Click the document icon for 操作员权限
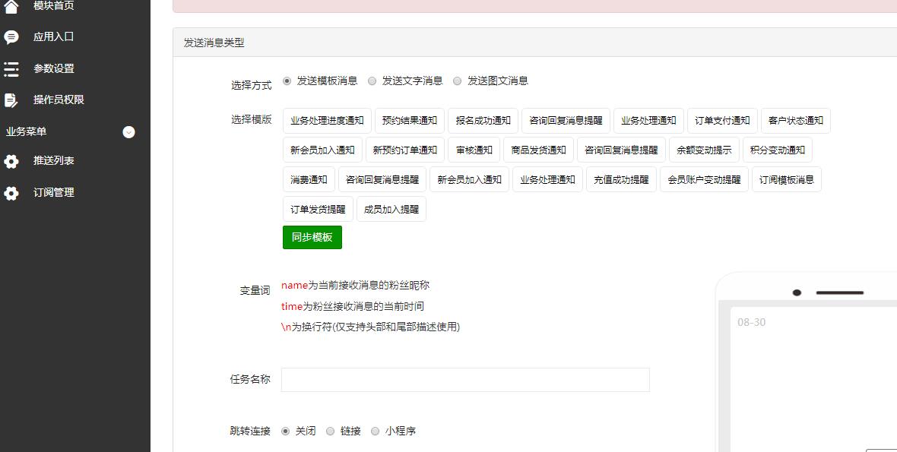 (x=11, y=100)
